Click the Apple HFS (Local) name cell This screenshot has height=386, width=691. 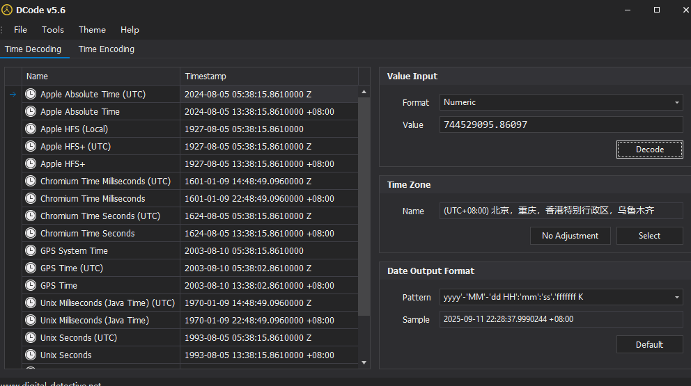(101, 129)
